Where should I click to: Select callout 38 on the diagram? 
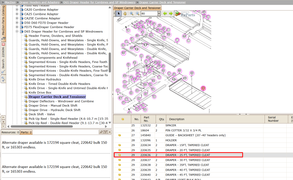point(179,71)
